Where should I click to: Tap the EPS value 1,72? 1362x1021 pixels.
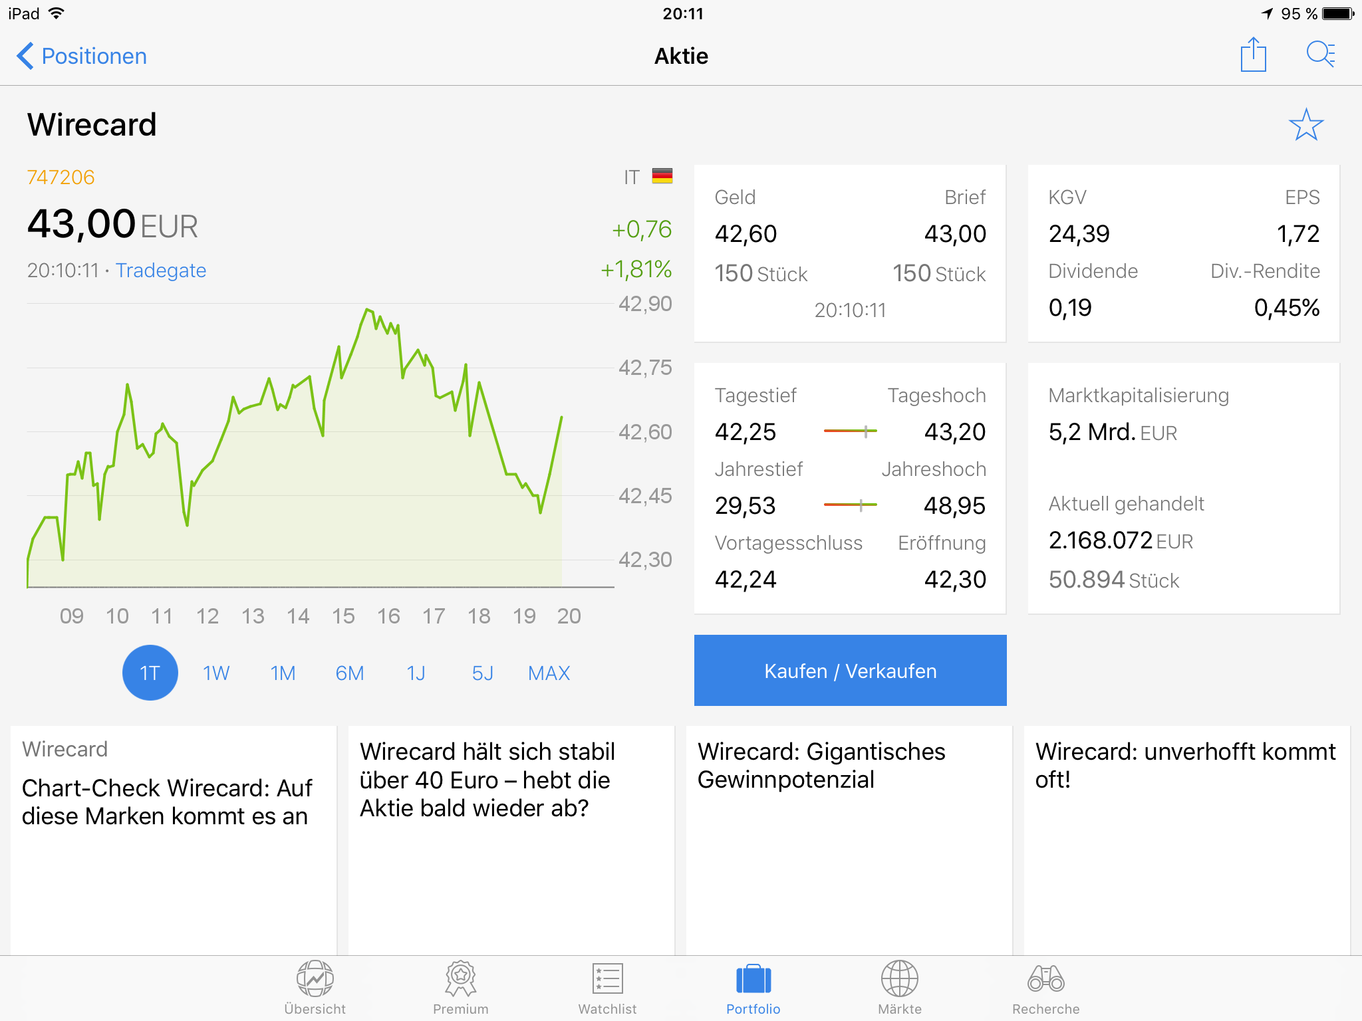pyautogui.click(x=1298, y=234)
